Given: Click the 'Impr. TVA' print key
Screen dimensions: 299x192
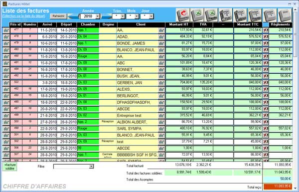Looking at the screenshot, I should coord(226,14).
